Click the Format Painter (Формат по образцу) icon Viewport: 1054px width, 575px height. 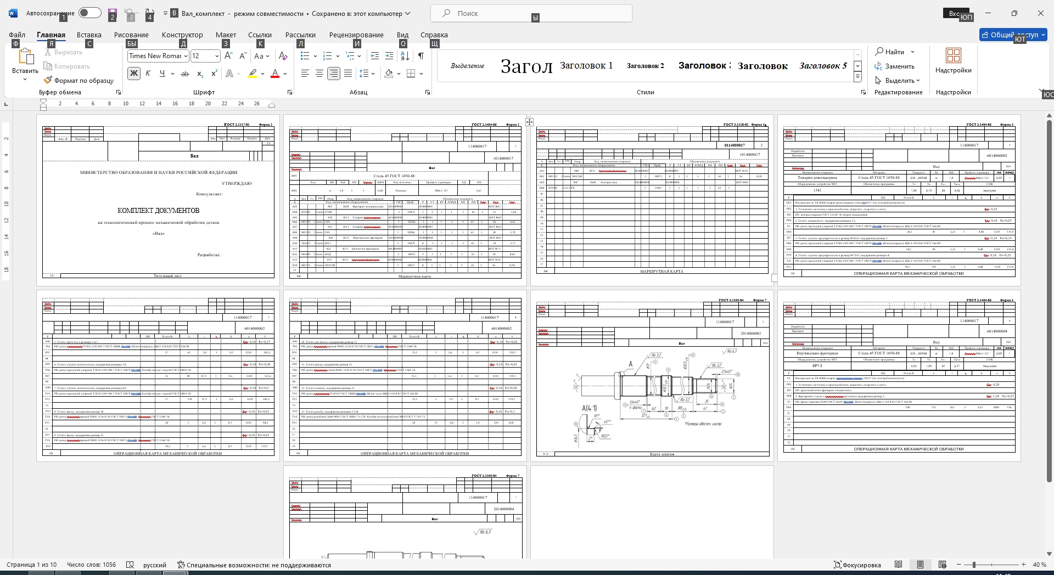point(48,81)
